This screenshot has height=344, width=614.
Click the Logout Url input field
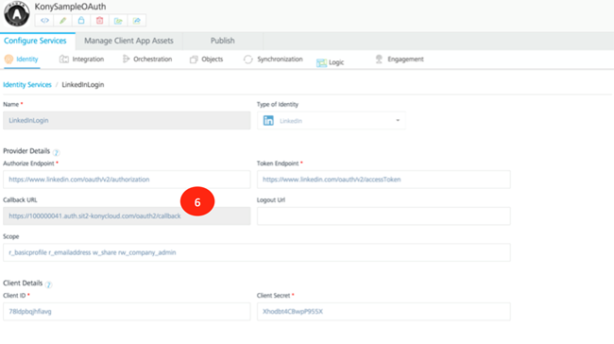coord(384,215)
